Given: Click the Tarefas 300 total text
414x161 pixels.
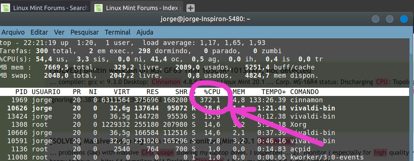Looking at the screenshot, I should (37, 51).
